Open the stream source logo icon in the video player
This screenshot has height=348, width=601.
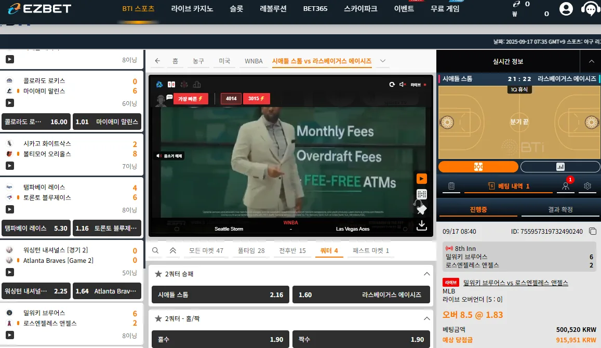click(159, 84)
